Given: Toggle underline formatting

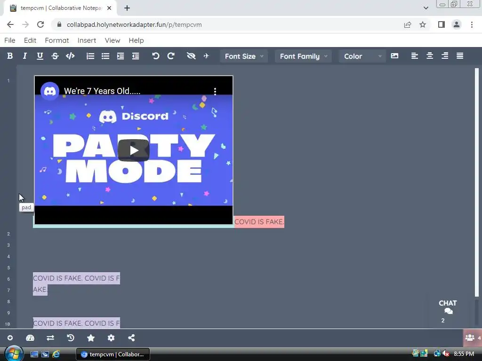Looking at the screenshot, I should (40, 56).
